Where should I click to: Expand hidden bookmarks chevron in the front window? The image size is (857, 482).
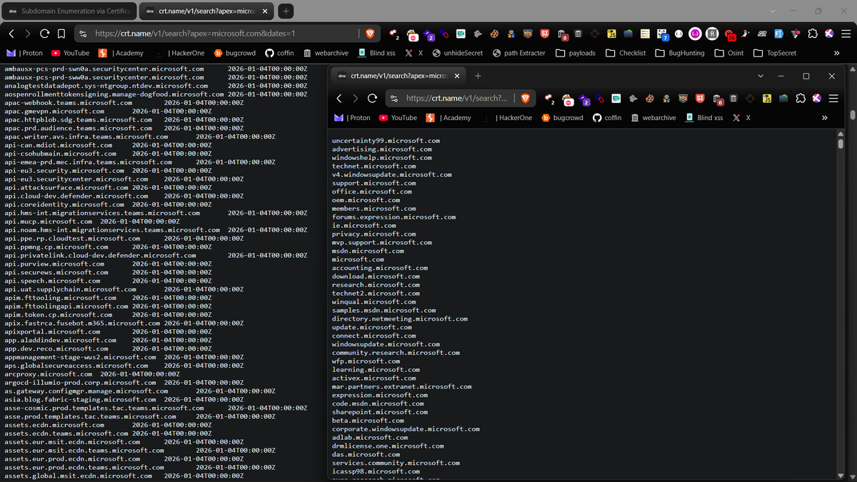pyautogui.click(x=825, y=118)
